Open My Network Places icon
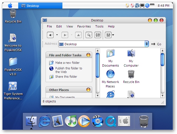Image resolution: width=177 pixels, height=134 pixels. 110,79
